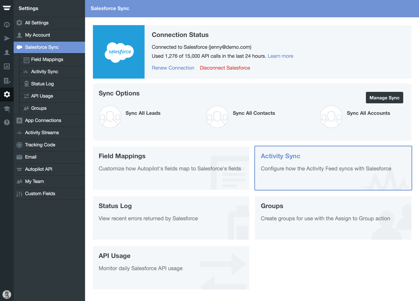Open All Settings
This screenshot has height=301, width=419.
pos(38,23)
